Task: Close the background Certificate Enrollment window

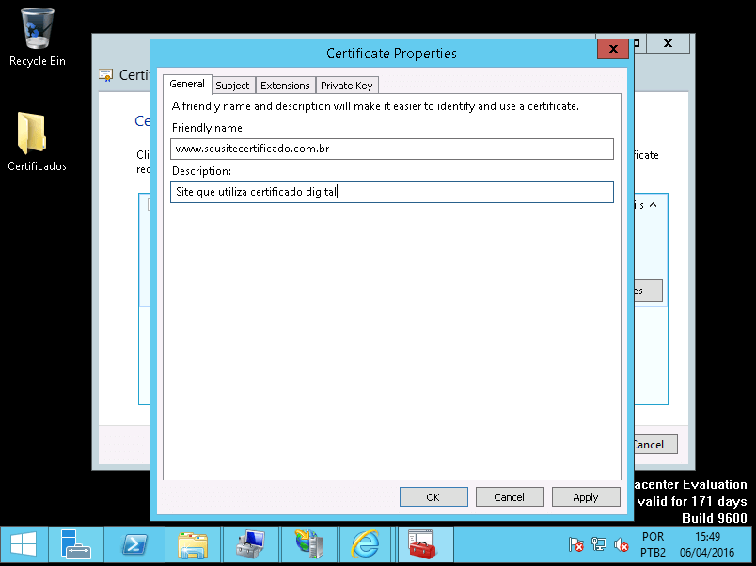Action: tap(668, 43)
